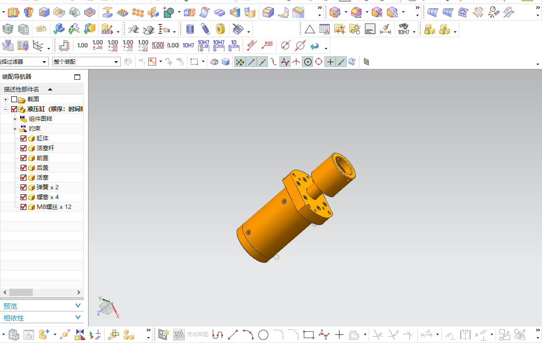
Task: Click the binoculars 10H7 search icon
Action: [x=404, y=29]
